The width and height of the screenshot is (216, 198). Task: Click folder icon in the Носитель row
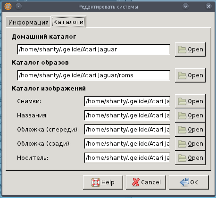click(182, 158)
